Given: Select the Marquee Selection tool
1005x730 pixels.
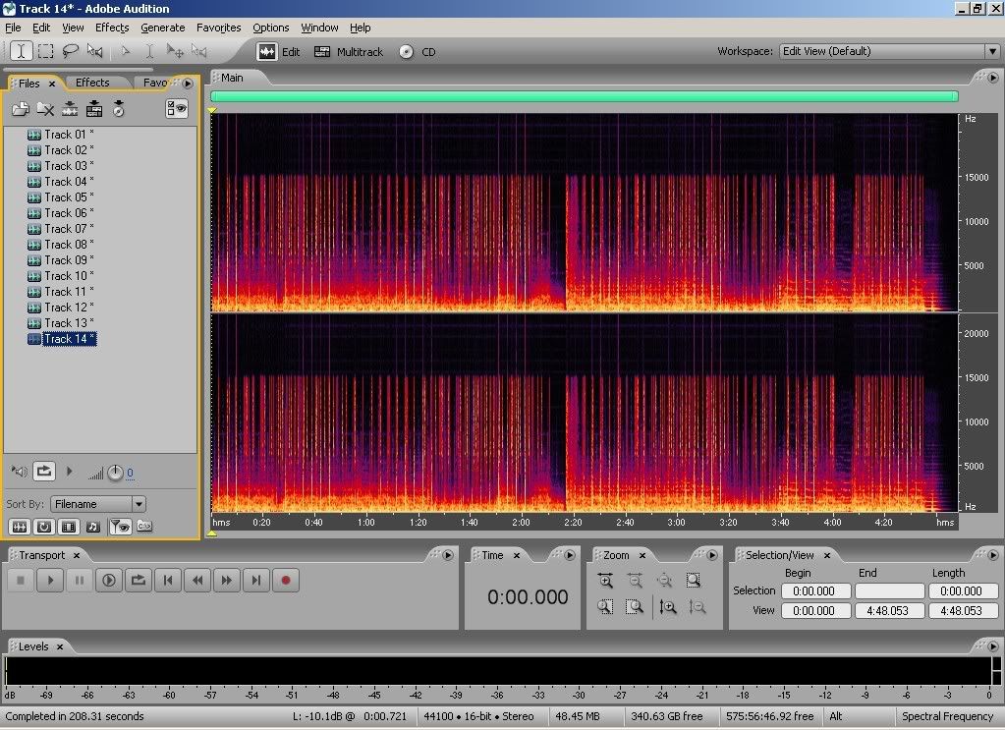Looking at the screenshot, I should point(45,51).
